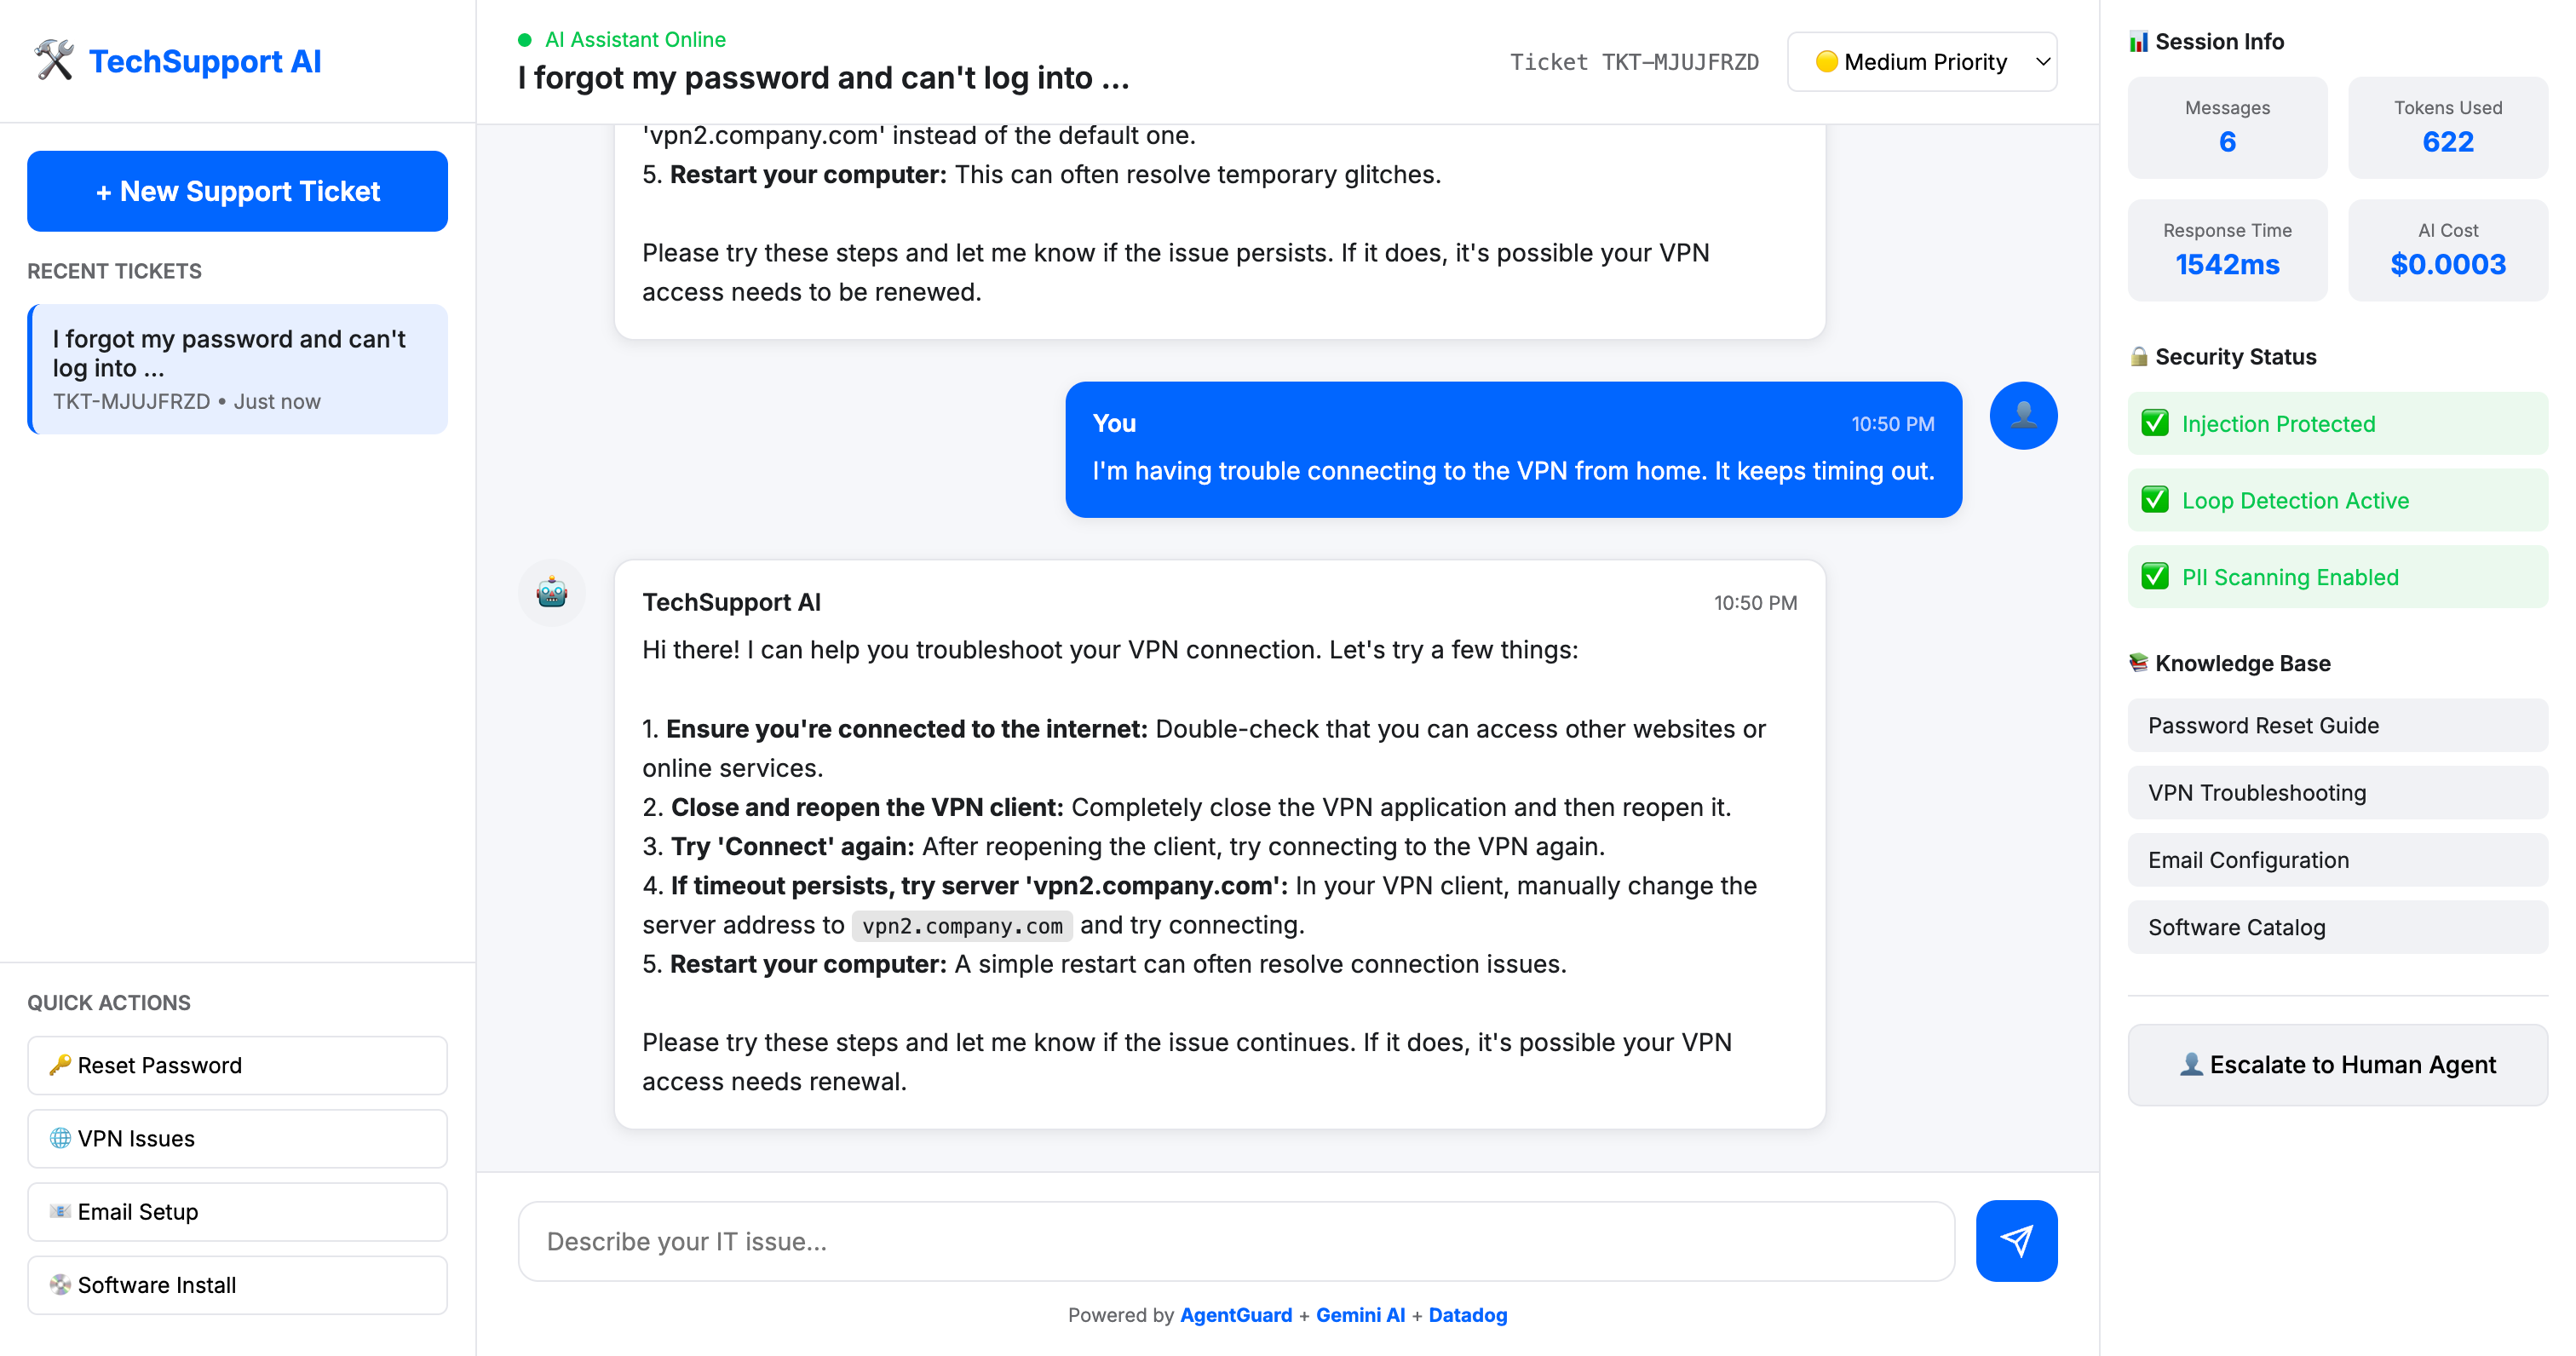Toggle the Loop Detection Active checkmark

(x=2155, y=500)
